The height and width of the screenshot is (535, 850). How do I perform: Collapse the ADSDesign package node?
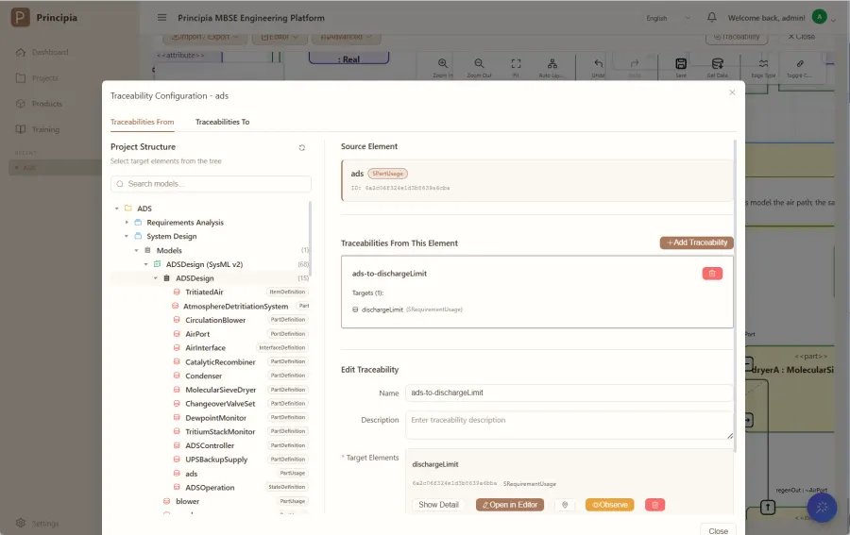point(156,277)
